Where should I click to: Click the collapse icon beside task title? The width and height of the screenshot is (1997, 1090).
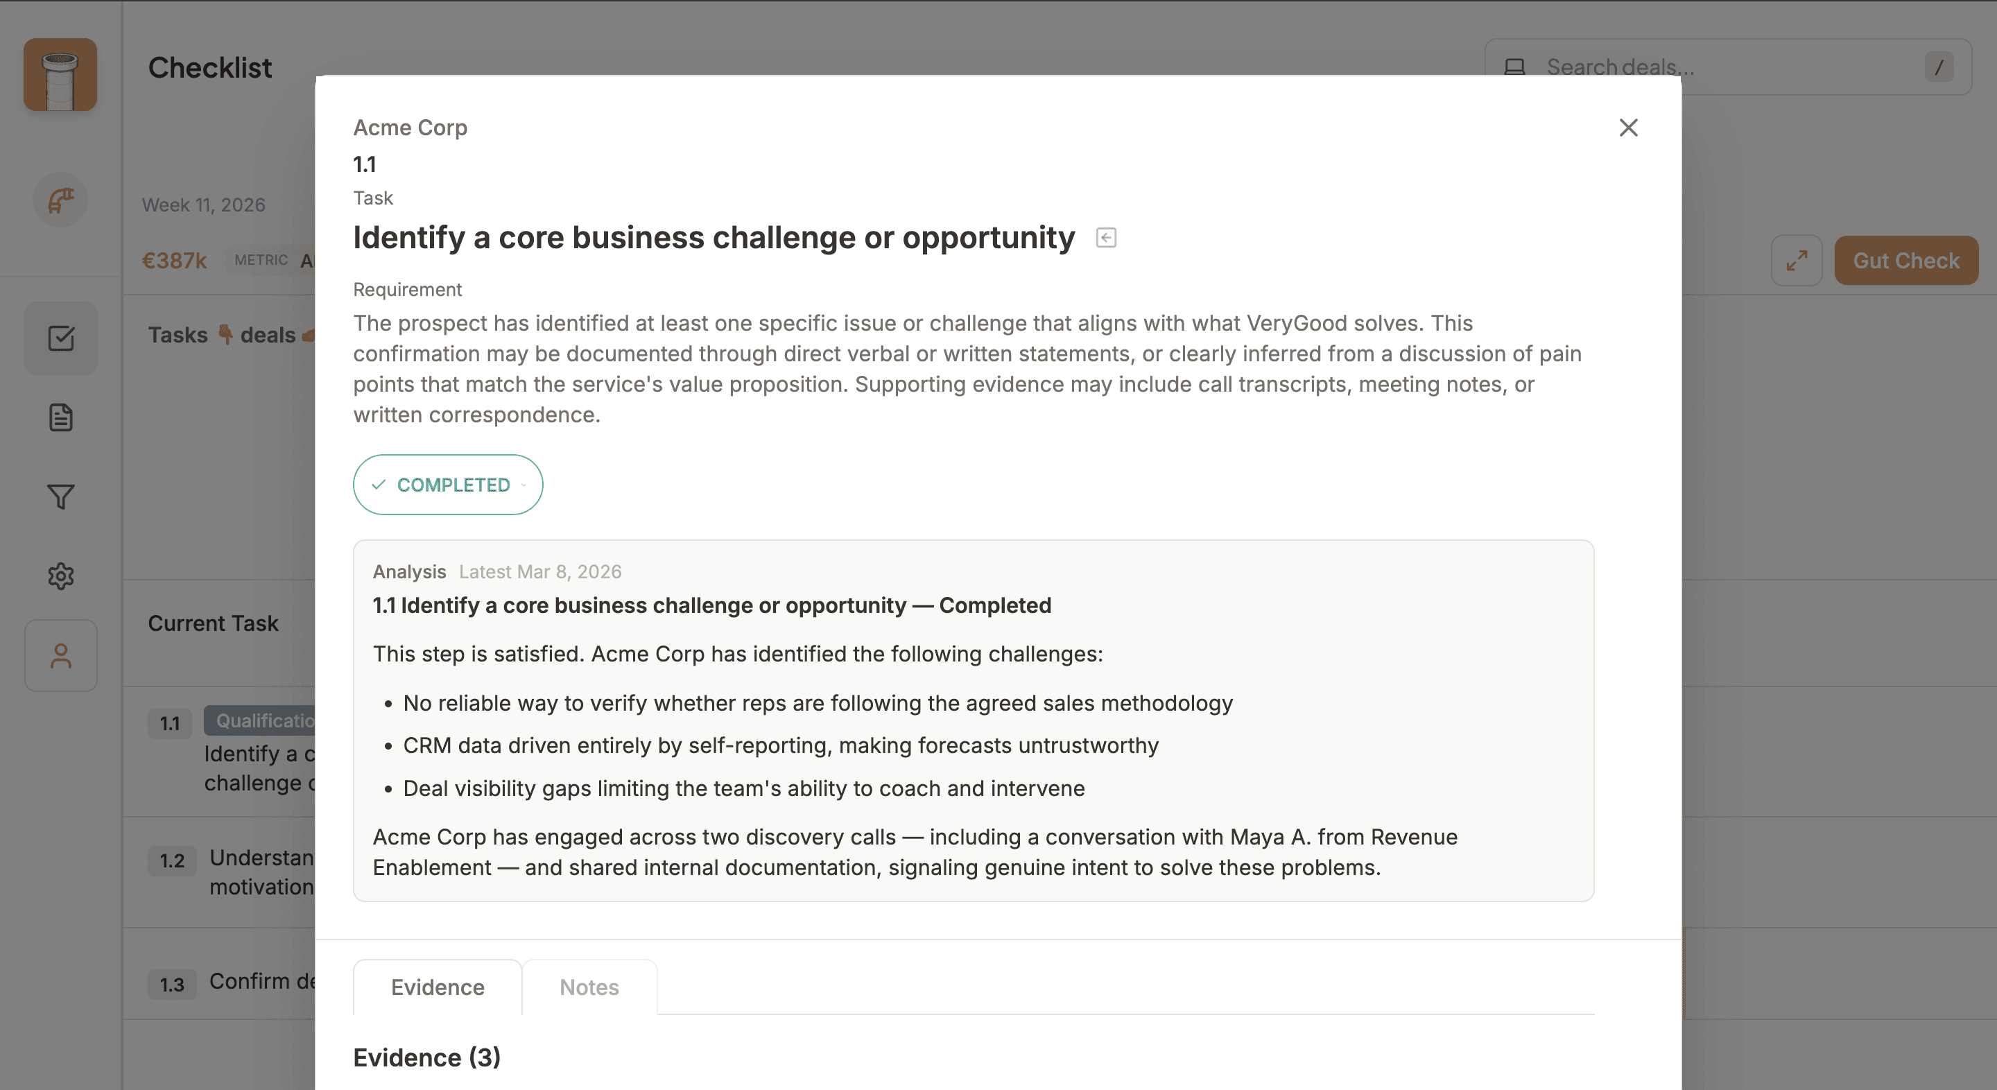pyautogui.click(x=1106, y=237)
